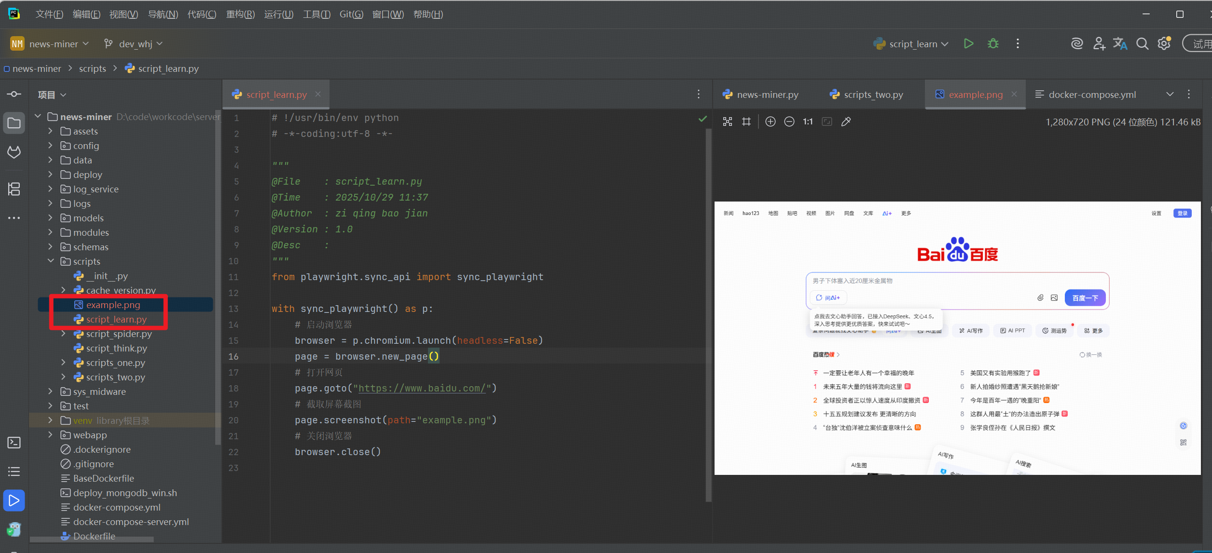This screenshot has width=1212, height=553.
Task: Open the Git(G) menu
Action: pyautogui.click(x=351, y=14)
